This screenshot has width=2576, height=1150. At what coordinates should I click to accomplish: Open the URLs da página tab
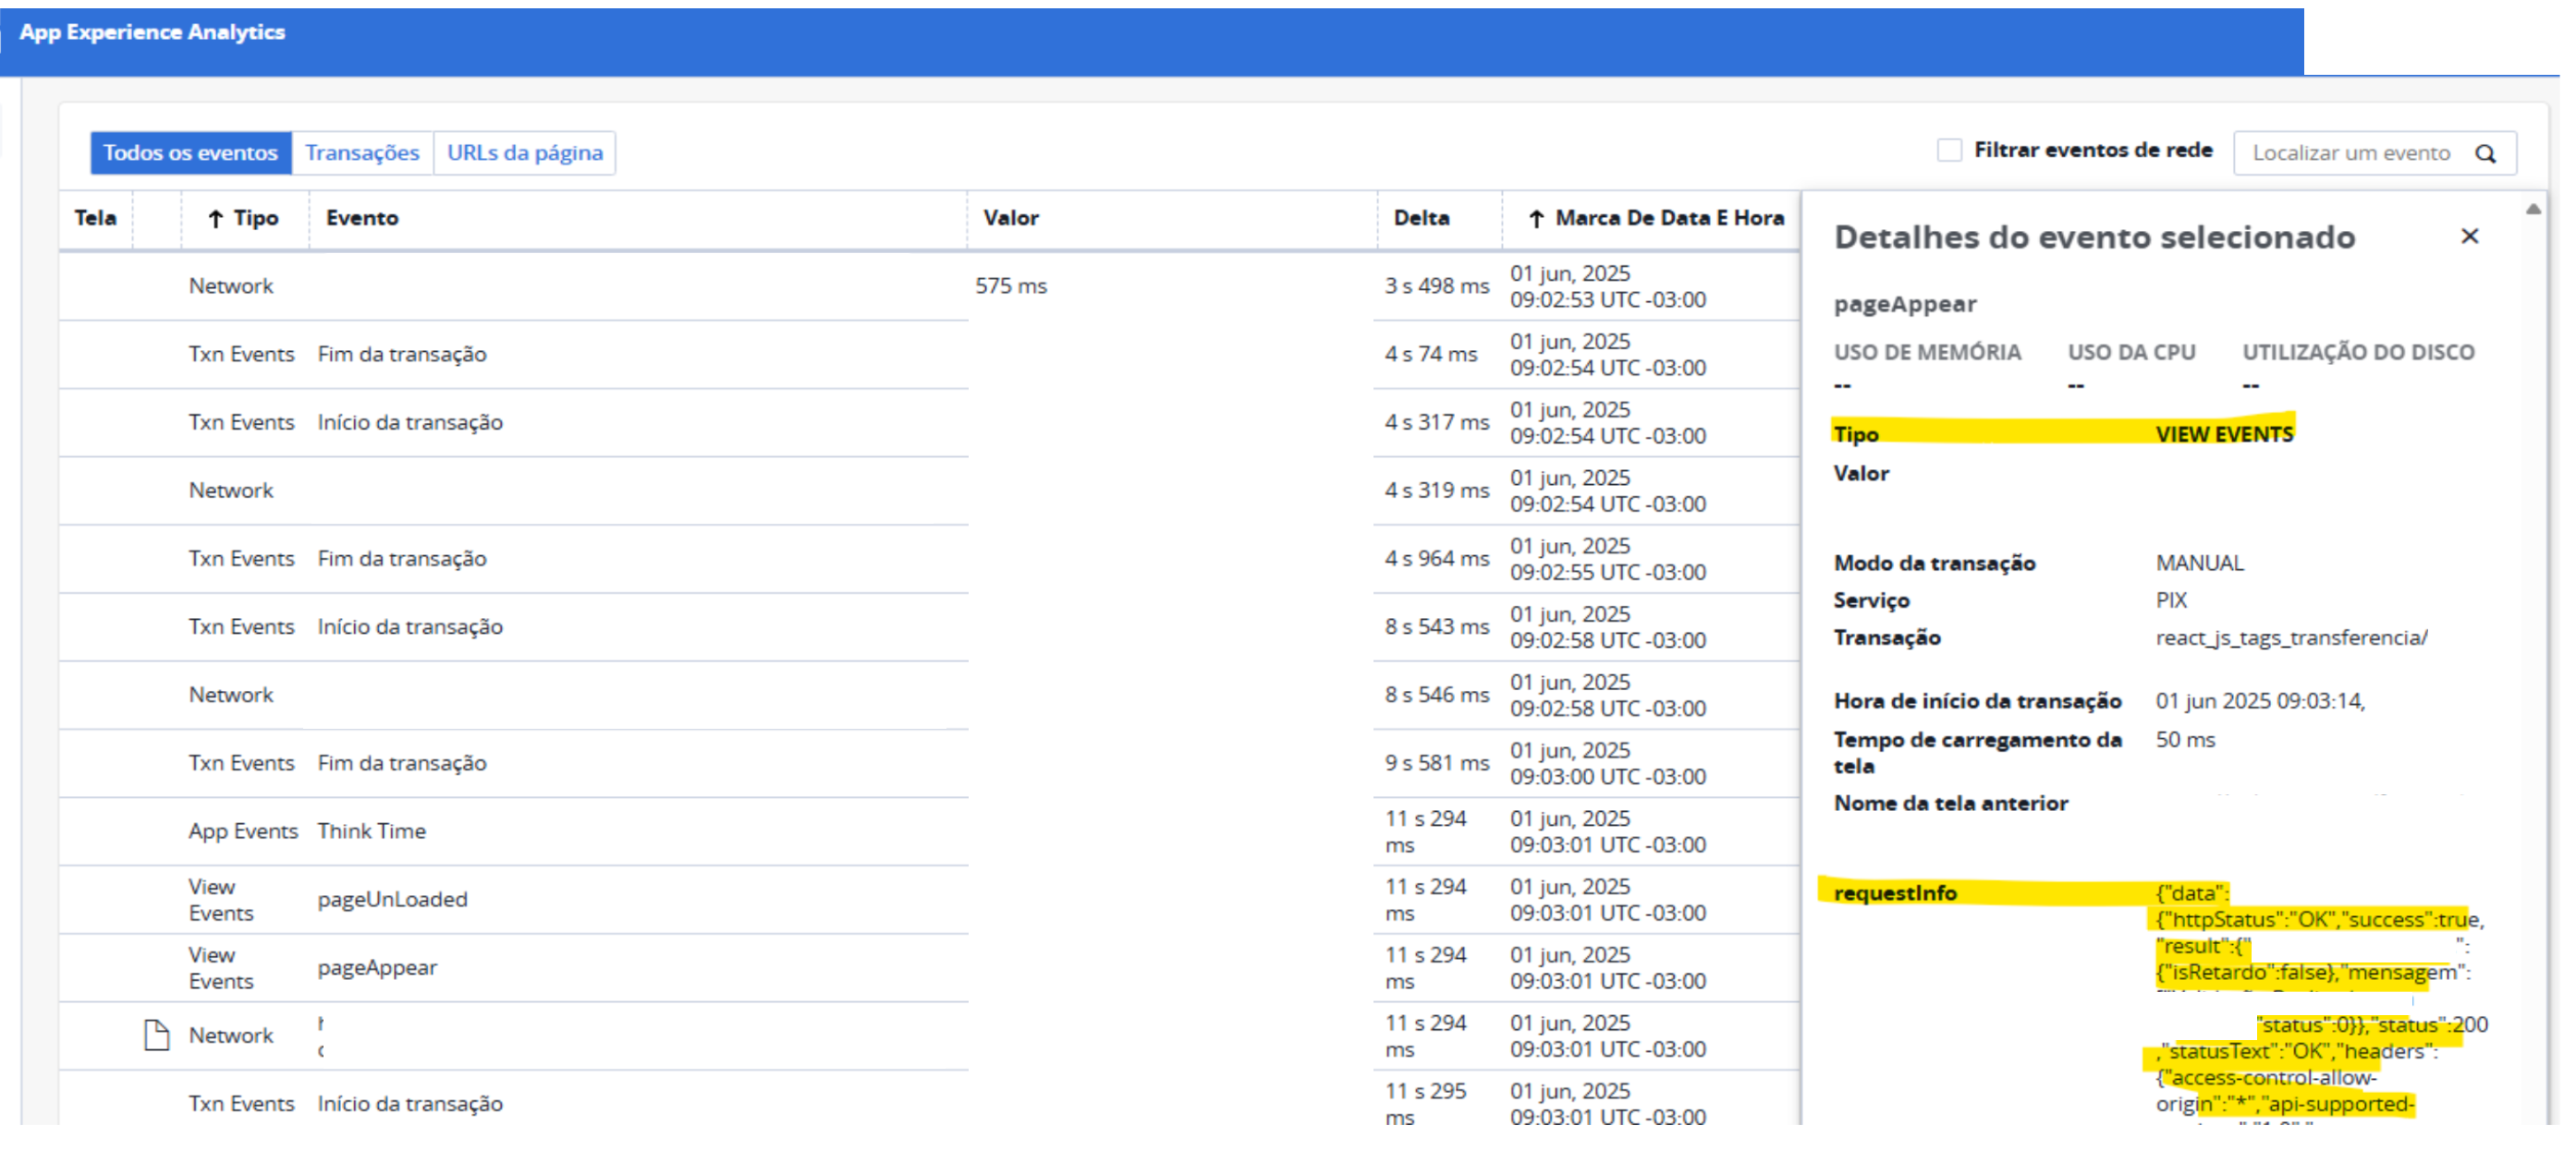click(x=524, y=152)
